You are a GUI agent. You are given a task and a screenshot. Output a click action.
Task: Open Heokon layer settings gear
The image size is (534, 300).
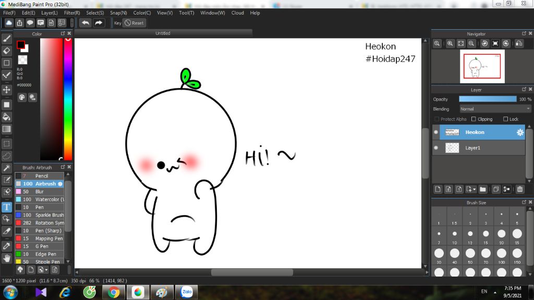(520, 132)
